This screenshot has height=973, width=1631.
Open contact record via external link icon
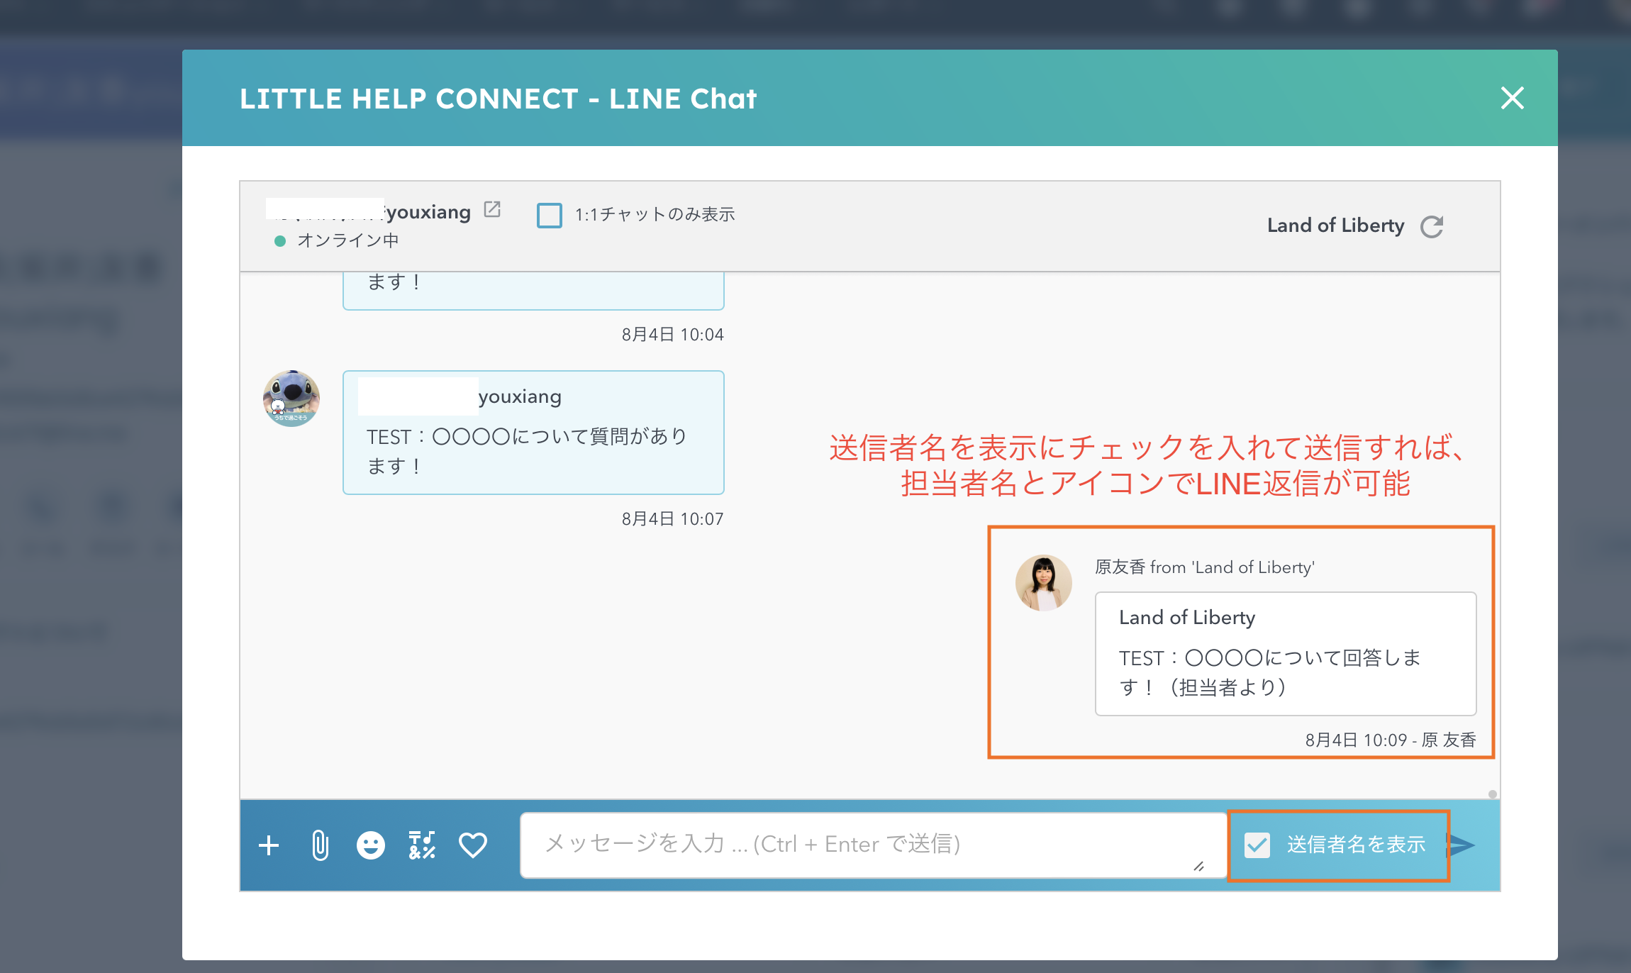point(494,208)
